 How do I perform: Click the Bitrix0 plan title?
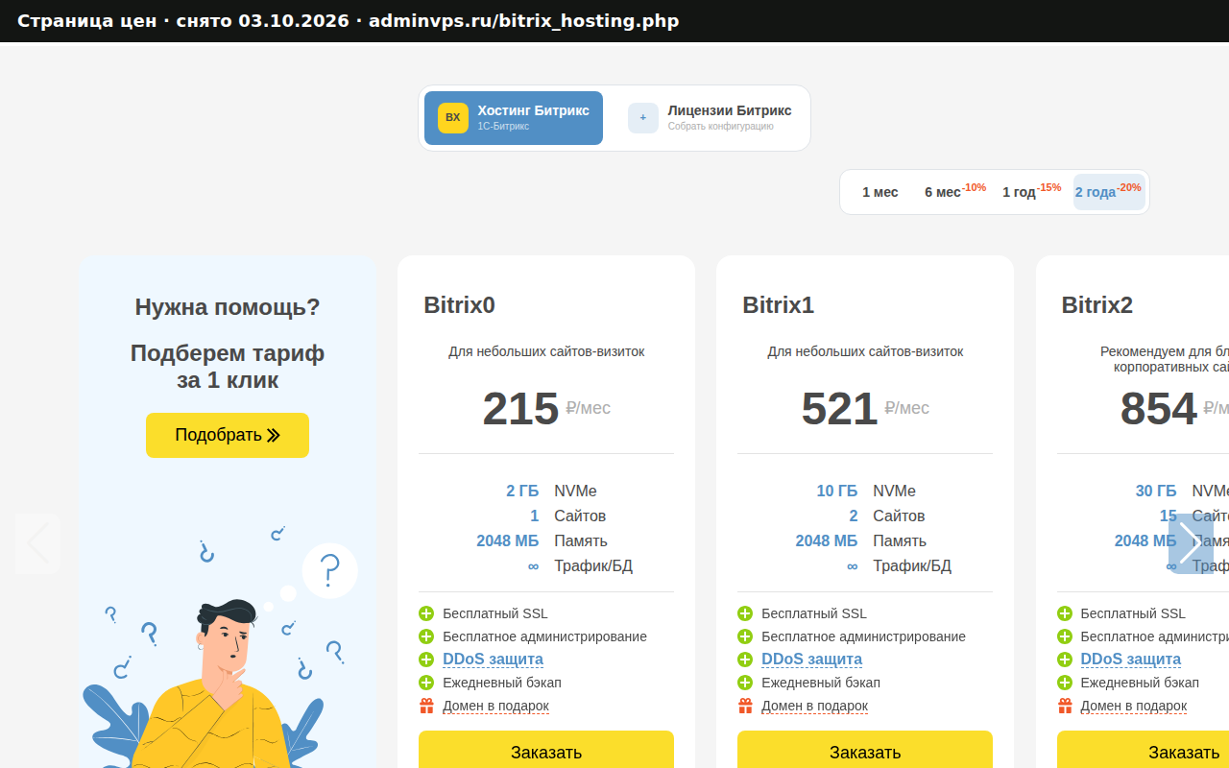point(460,305)
